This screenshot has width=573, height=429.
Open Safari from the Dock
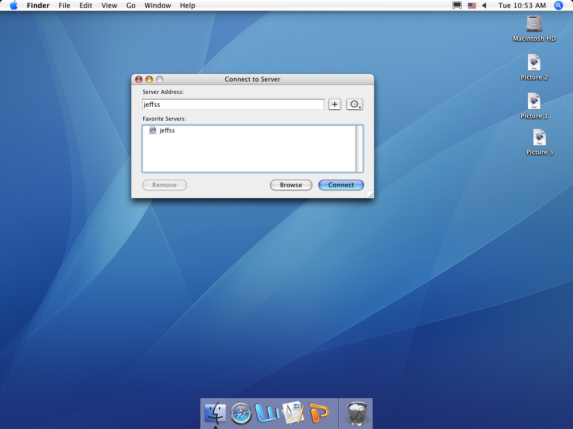pyautogui.click(x=242, y=413)
